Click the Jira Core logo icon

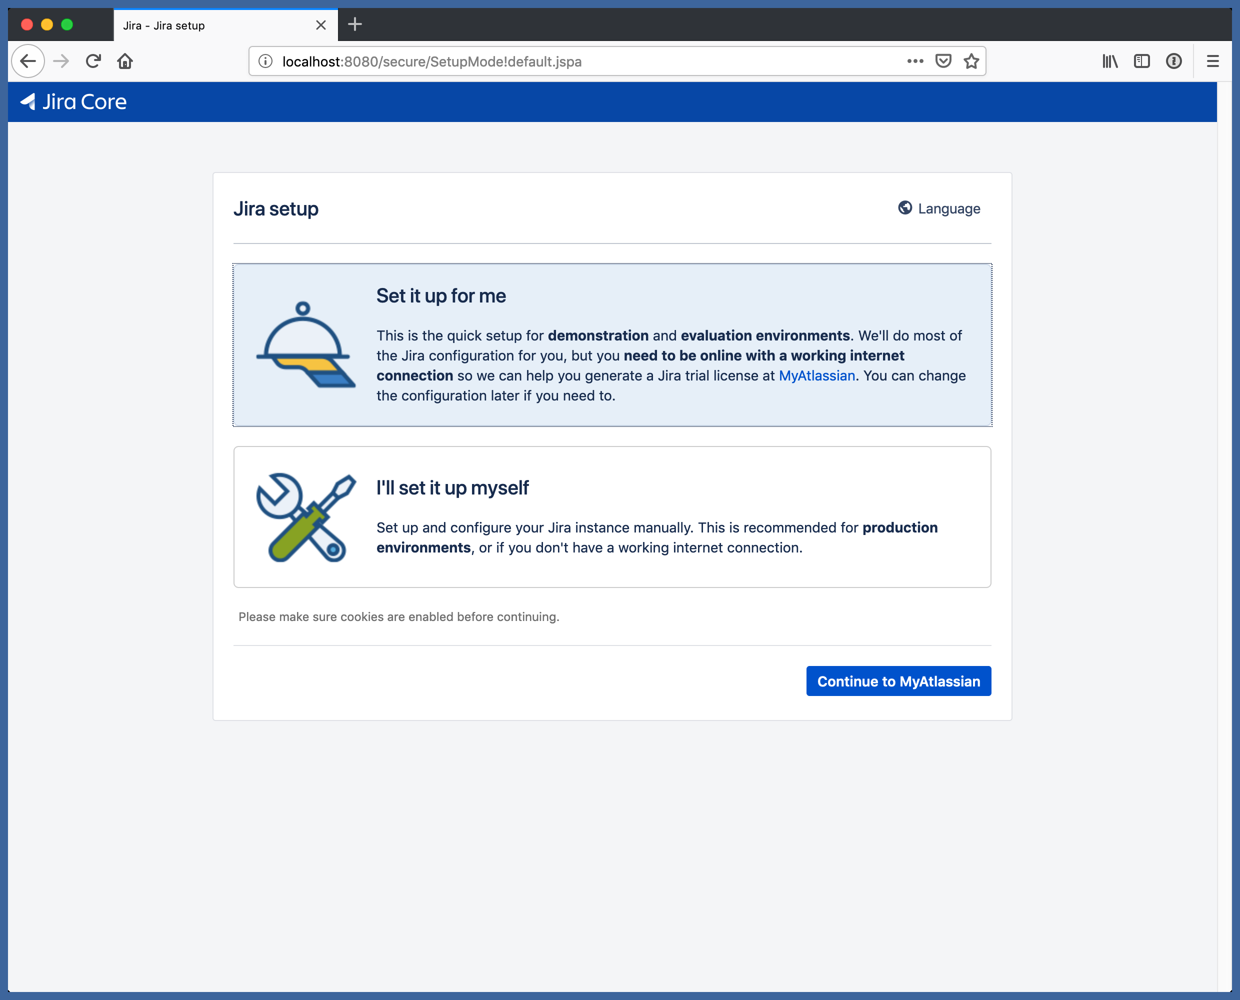coord(28,101)
